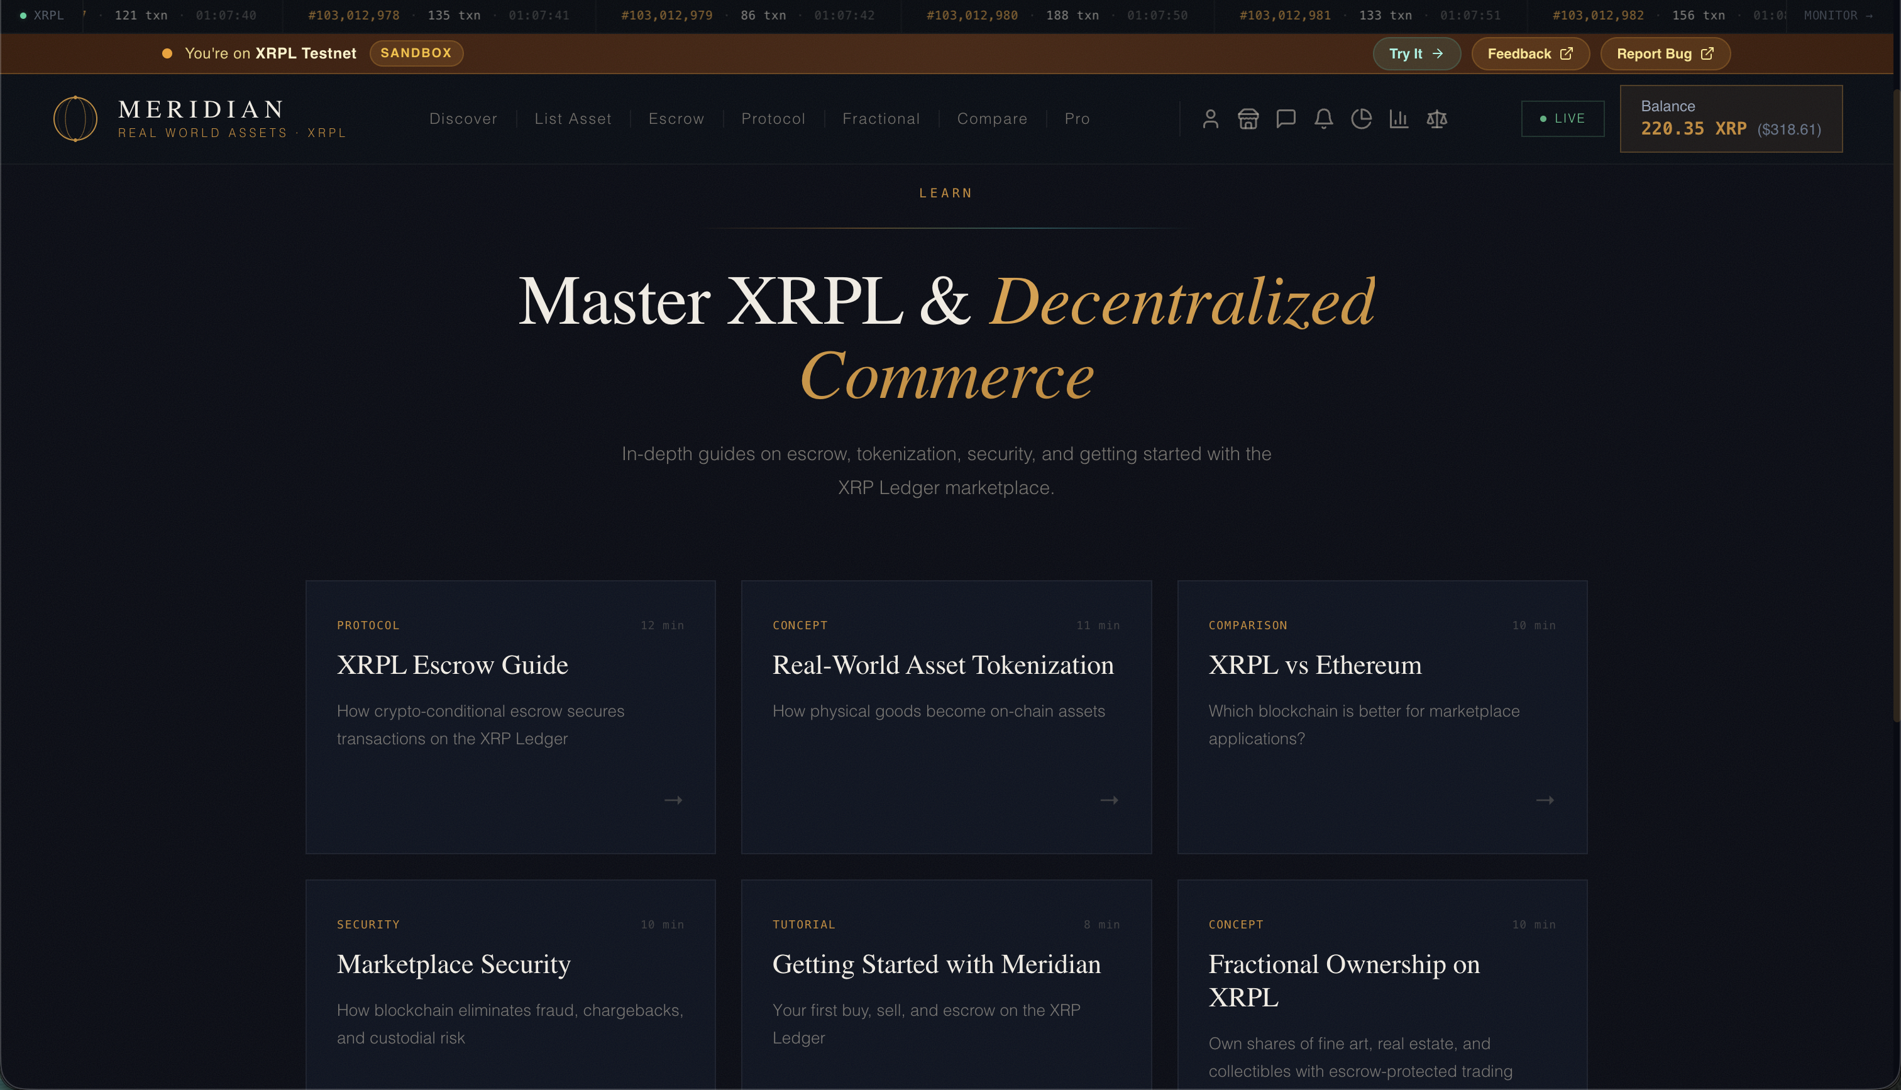Open the Marketplace Security article title
This screenshot has height=1090, width=1901.
coord(453,964)
